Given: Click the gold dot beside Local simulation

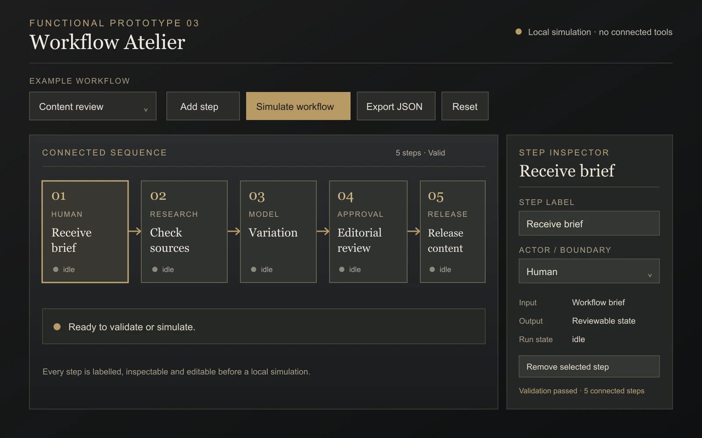Looking at the screenshot, I should tap(519, 32).
